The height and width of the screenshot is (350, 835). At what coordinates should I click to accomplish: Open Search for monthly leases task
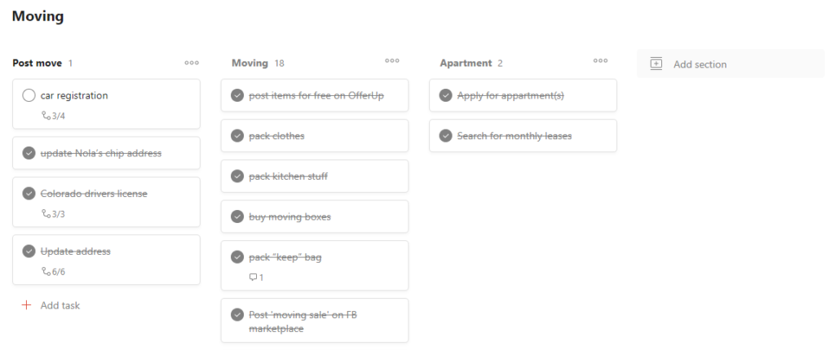coord(523,136)
